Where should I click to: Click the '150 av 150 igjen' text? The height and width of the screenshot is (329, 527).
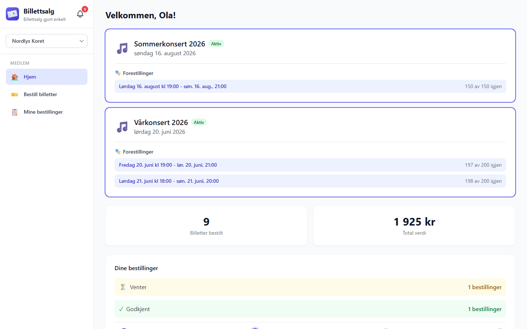click(x=483, y=86)
